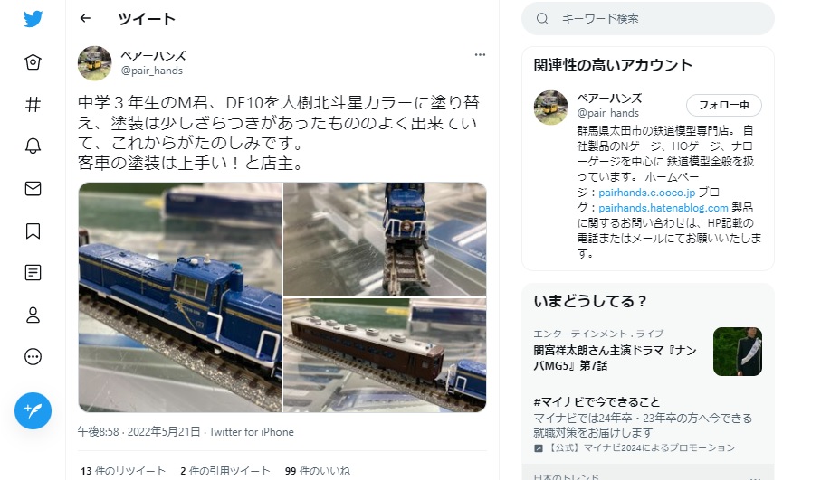This screenshot has width=821, height=480.
Task: View the brown passenger car photo
Action: (x=385, y=355)
